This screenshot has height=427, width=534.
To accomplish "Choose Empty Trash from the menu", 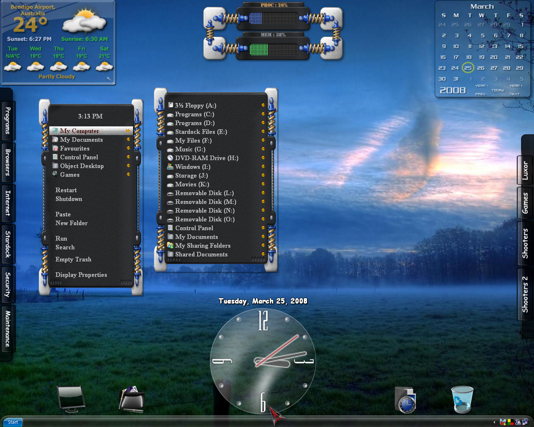I will tap(73, 259).
